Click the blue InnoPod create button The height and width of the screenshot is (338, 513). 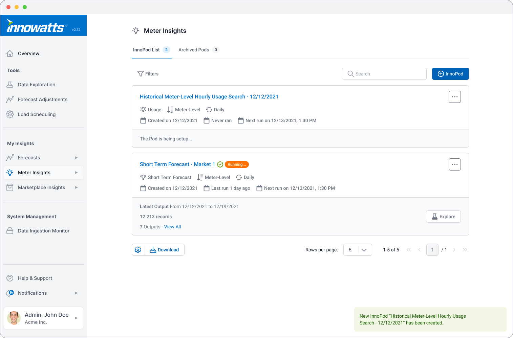pyautogui.click(x=450, y=74)
